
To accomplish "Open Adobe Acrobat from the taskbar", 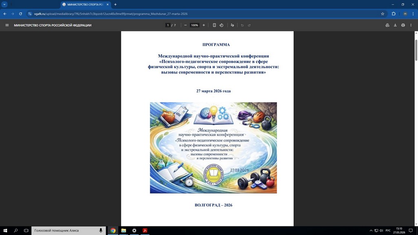I will [x=145, y=231].
